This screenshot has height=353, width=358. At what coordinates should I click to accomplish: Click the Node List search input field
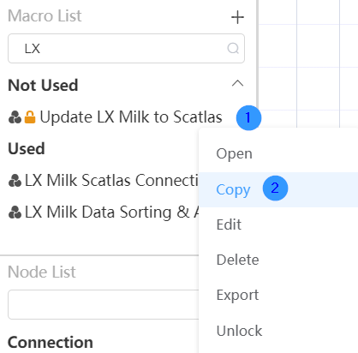tap(104, 304)
